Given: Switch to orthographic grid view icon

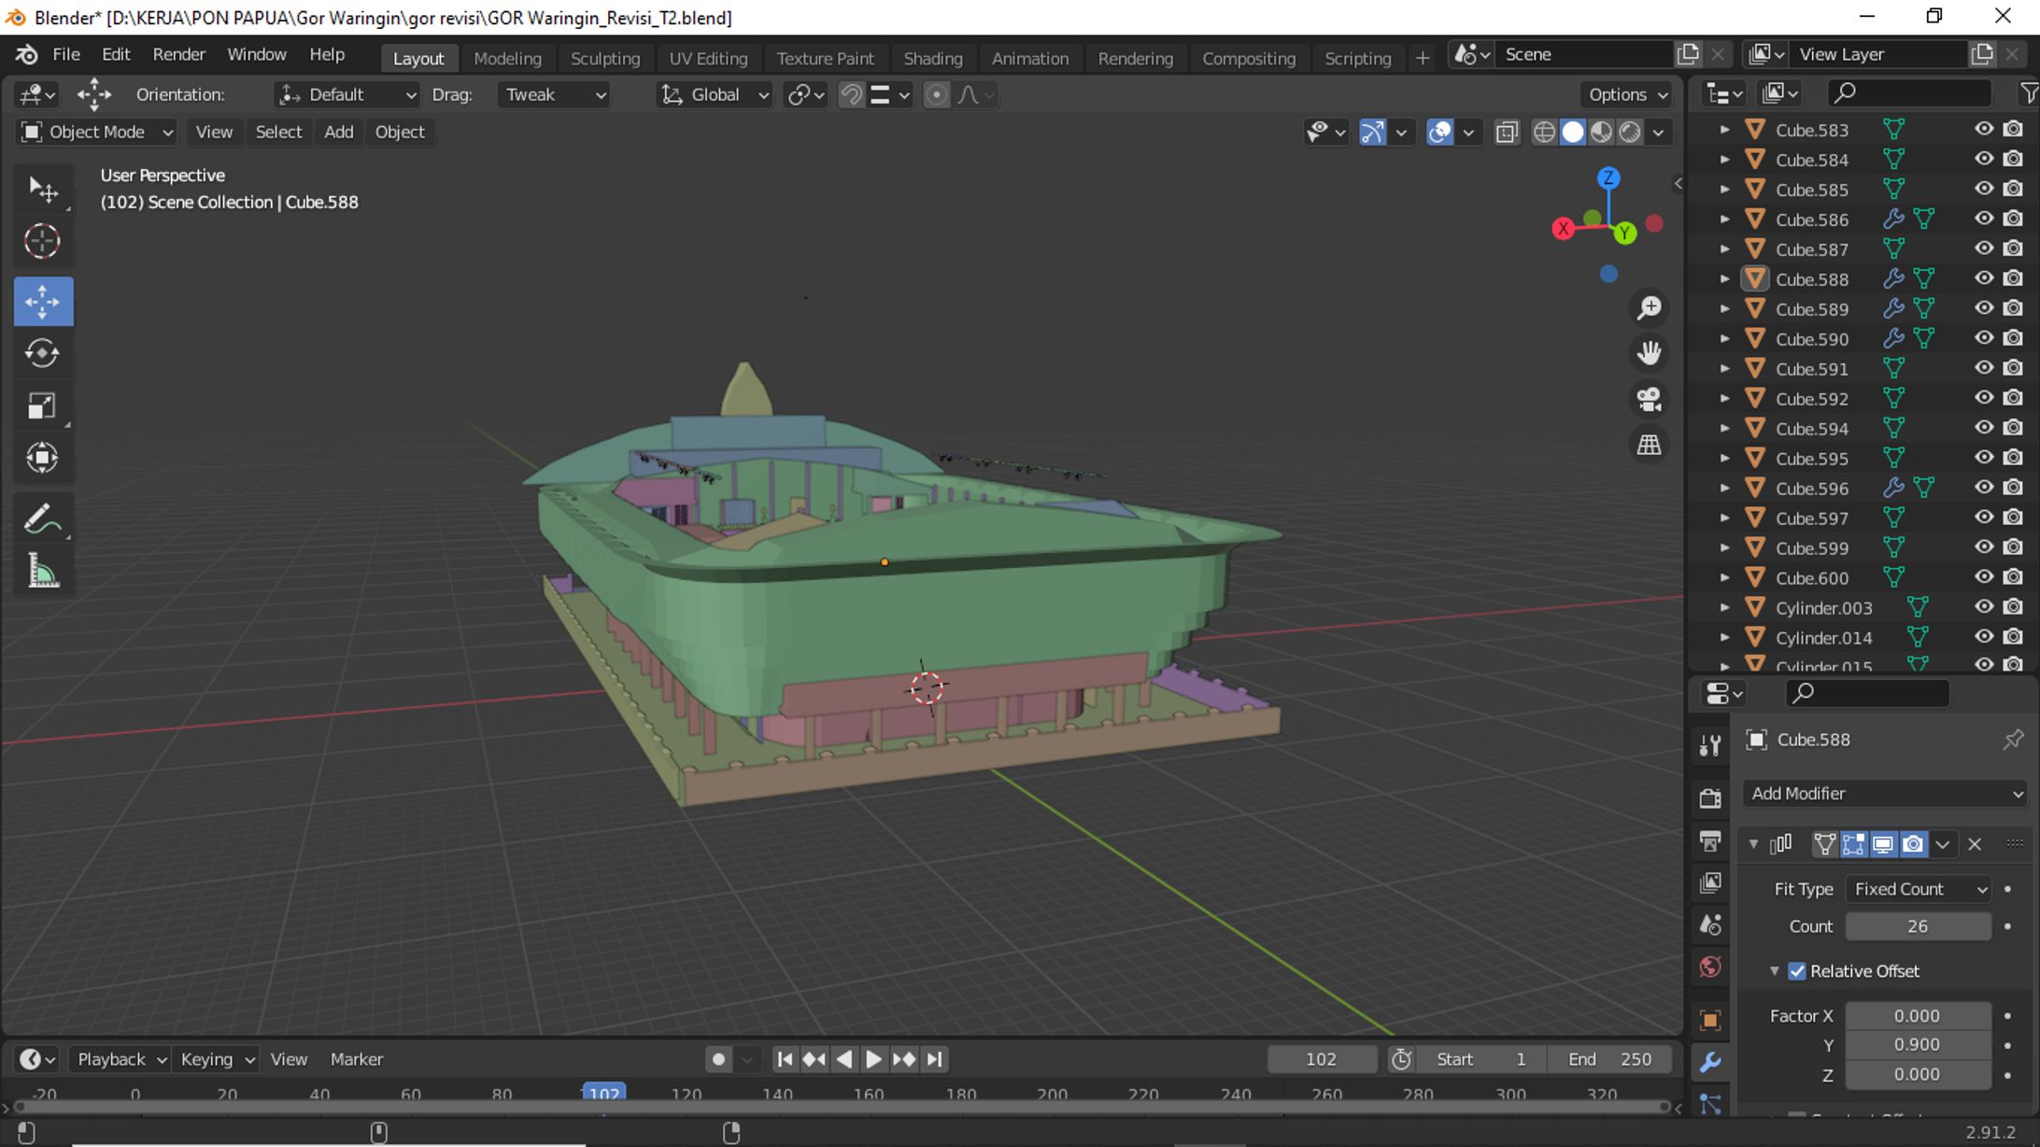Looking at the screenshot, I should (1649, 445).
